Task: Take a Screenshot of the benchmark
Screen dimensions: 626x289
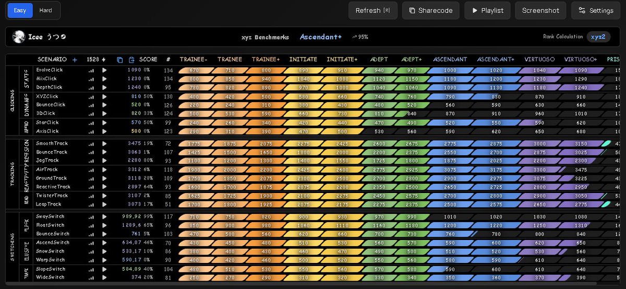Action: (x=540, y=10)
